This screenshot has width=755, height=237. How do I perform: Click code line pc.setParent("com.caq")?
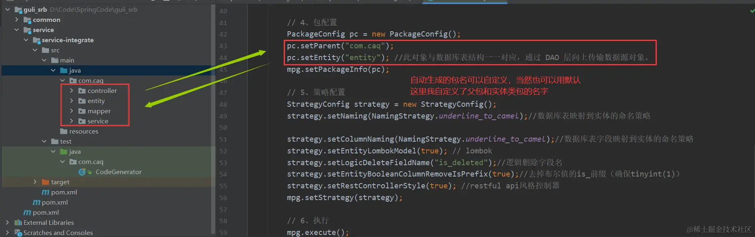coord(340,46)
